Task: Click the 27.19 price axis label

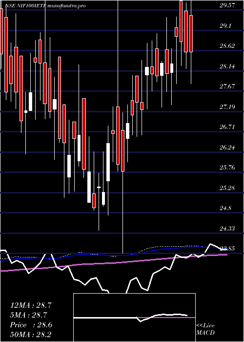Action: [227, 107]
